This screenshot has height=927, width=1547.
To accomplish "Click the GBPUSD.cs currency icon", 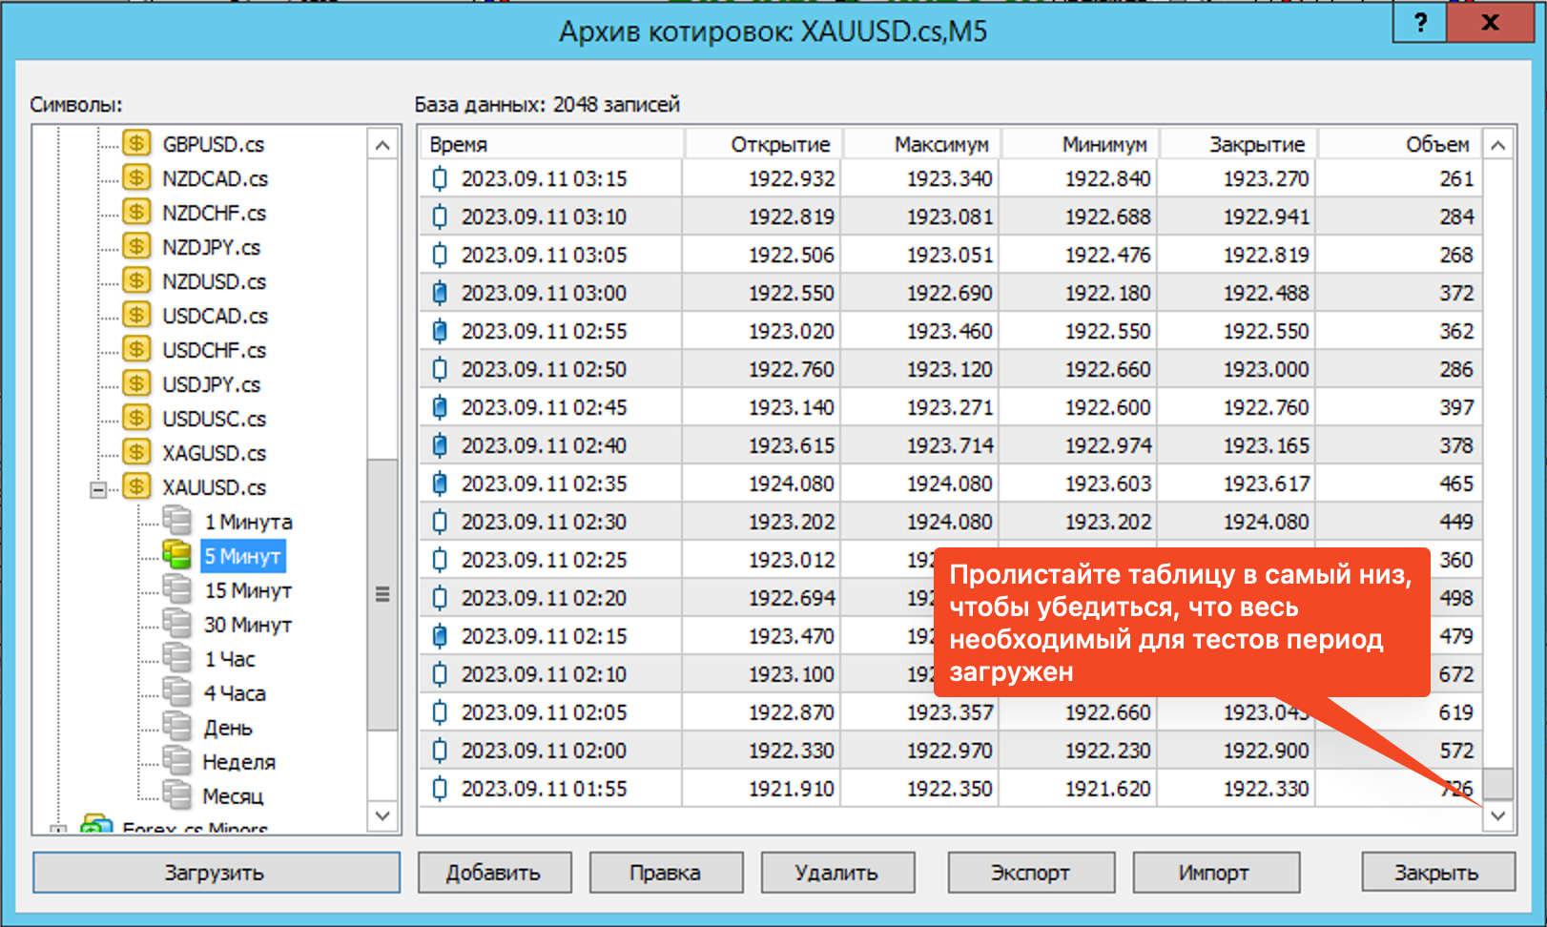I will 137,144.
